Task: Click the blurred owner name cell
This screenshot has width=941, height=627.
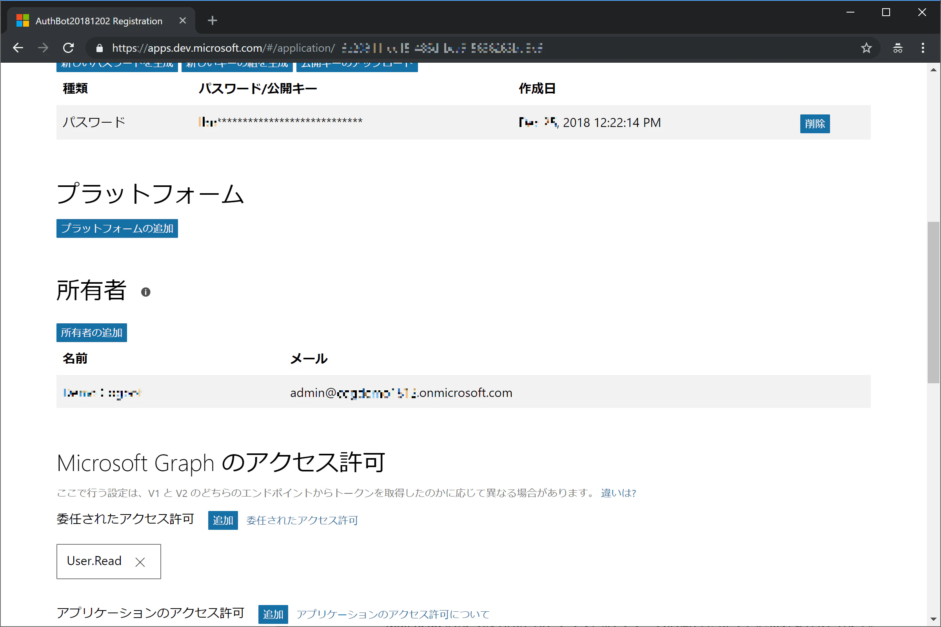Action: pyautogui.click(x=102, y=393)
